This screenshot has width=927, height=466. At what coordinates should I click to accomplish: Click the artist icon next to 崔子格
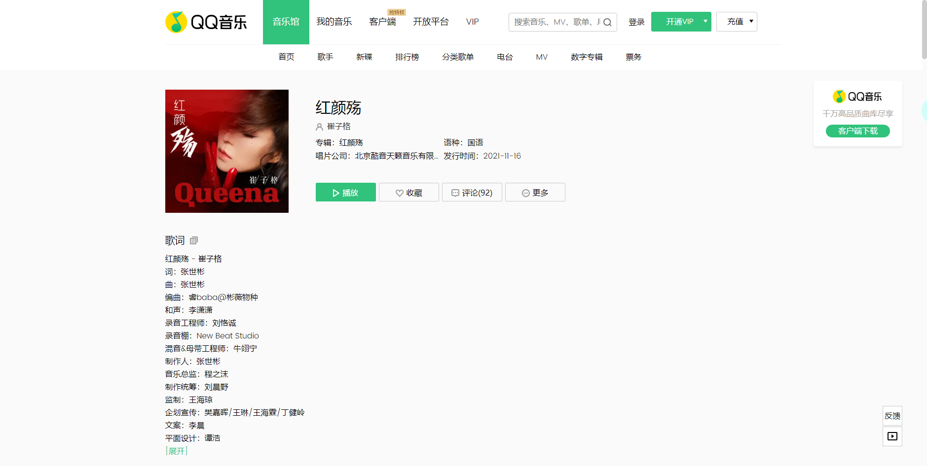(319, 127)
